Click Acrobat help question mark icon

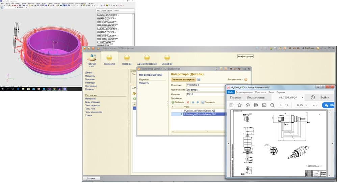313,97
